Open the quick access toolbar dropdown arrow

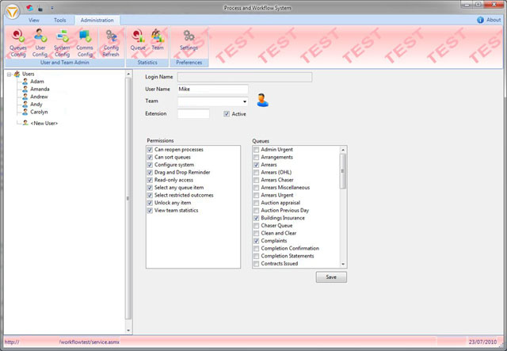(x=52, y=7)
